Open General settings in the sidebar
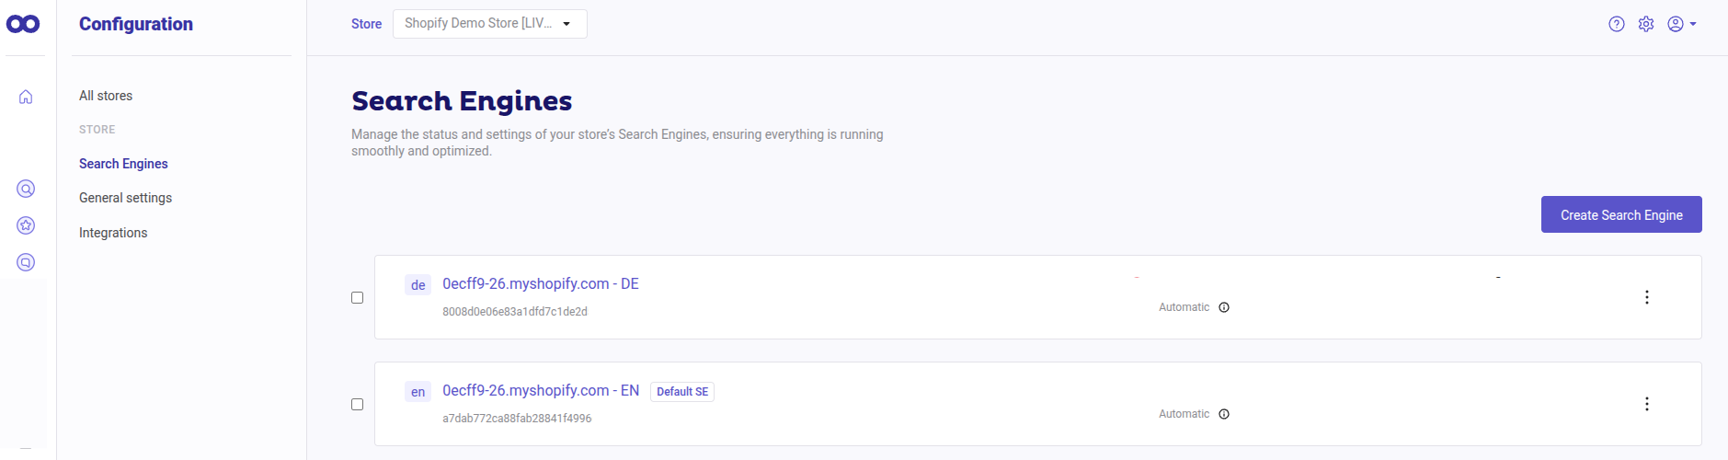Screen dimensions: 1728x460 [x=125, y=198]
